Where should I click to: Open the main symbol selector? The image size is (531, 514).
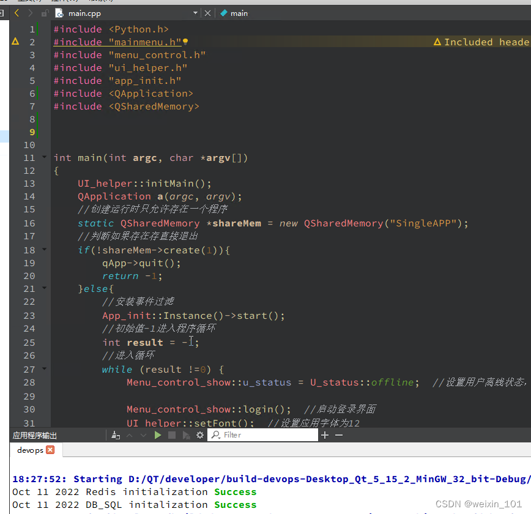click(x=239, y=13)
